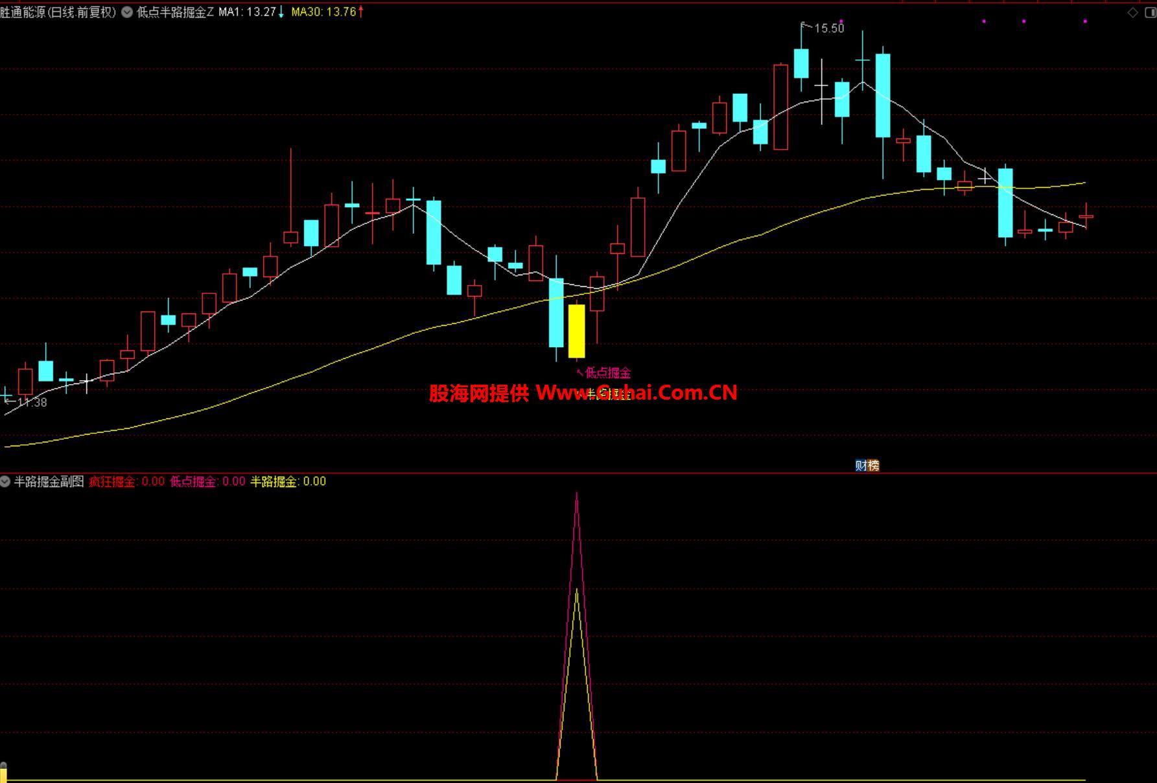The width and height of the screenshot is (1157, 783).
Task: Click the magenta 低点掘金: 0.00 value in sub-chart header
Action: [207, 481]
